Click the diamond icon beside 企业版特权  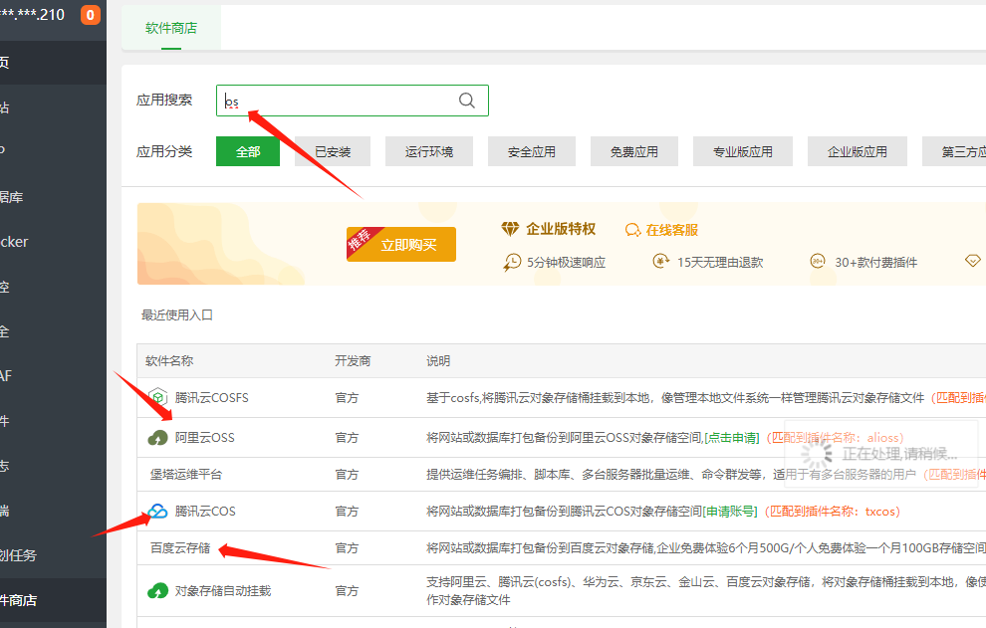click(x=510, y=229)
